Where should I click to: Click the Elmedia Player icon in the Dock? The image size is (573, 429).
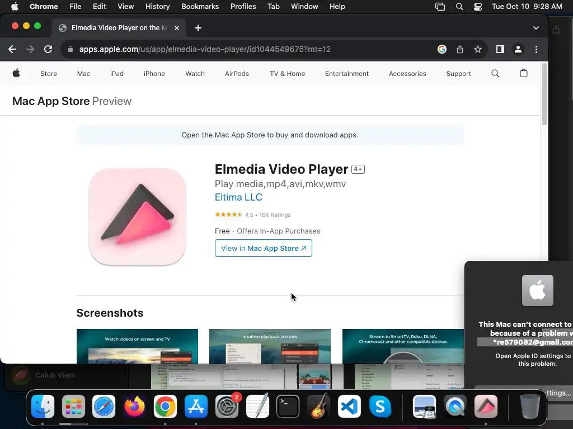pyautogui.click(x=486, y=407)
